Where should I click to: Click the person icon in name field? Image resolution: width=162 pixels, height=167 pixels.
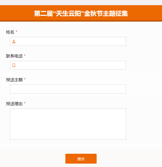14,41
